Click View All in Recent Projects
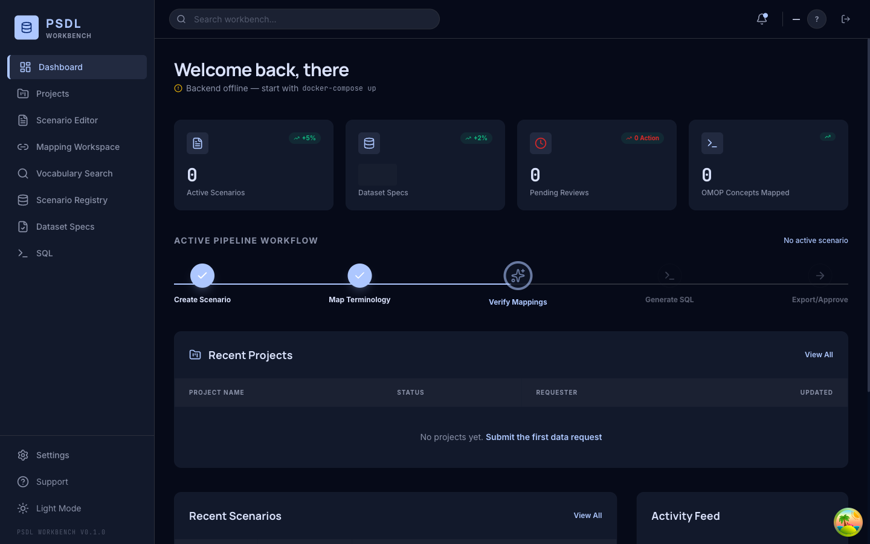This screenshot has height=544, width=870. tap(819, 355)
